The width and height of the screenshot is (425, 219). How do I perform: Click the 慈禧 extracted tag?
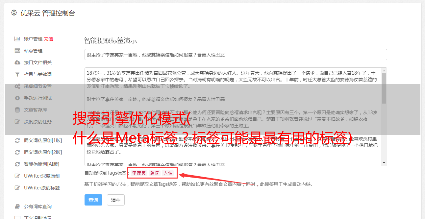(x=154, y=173)
